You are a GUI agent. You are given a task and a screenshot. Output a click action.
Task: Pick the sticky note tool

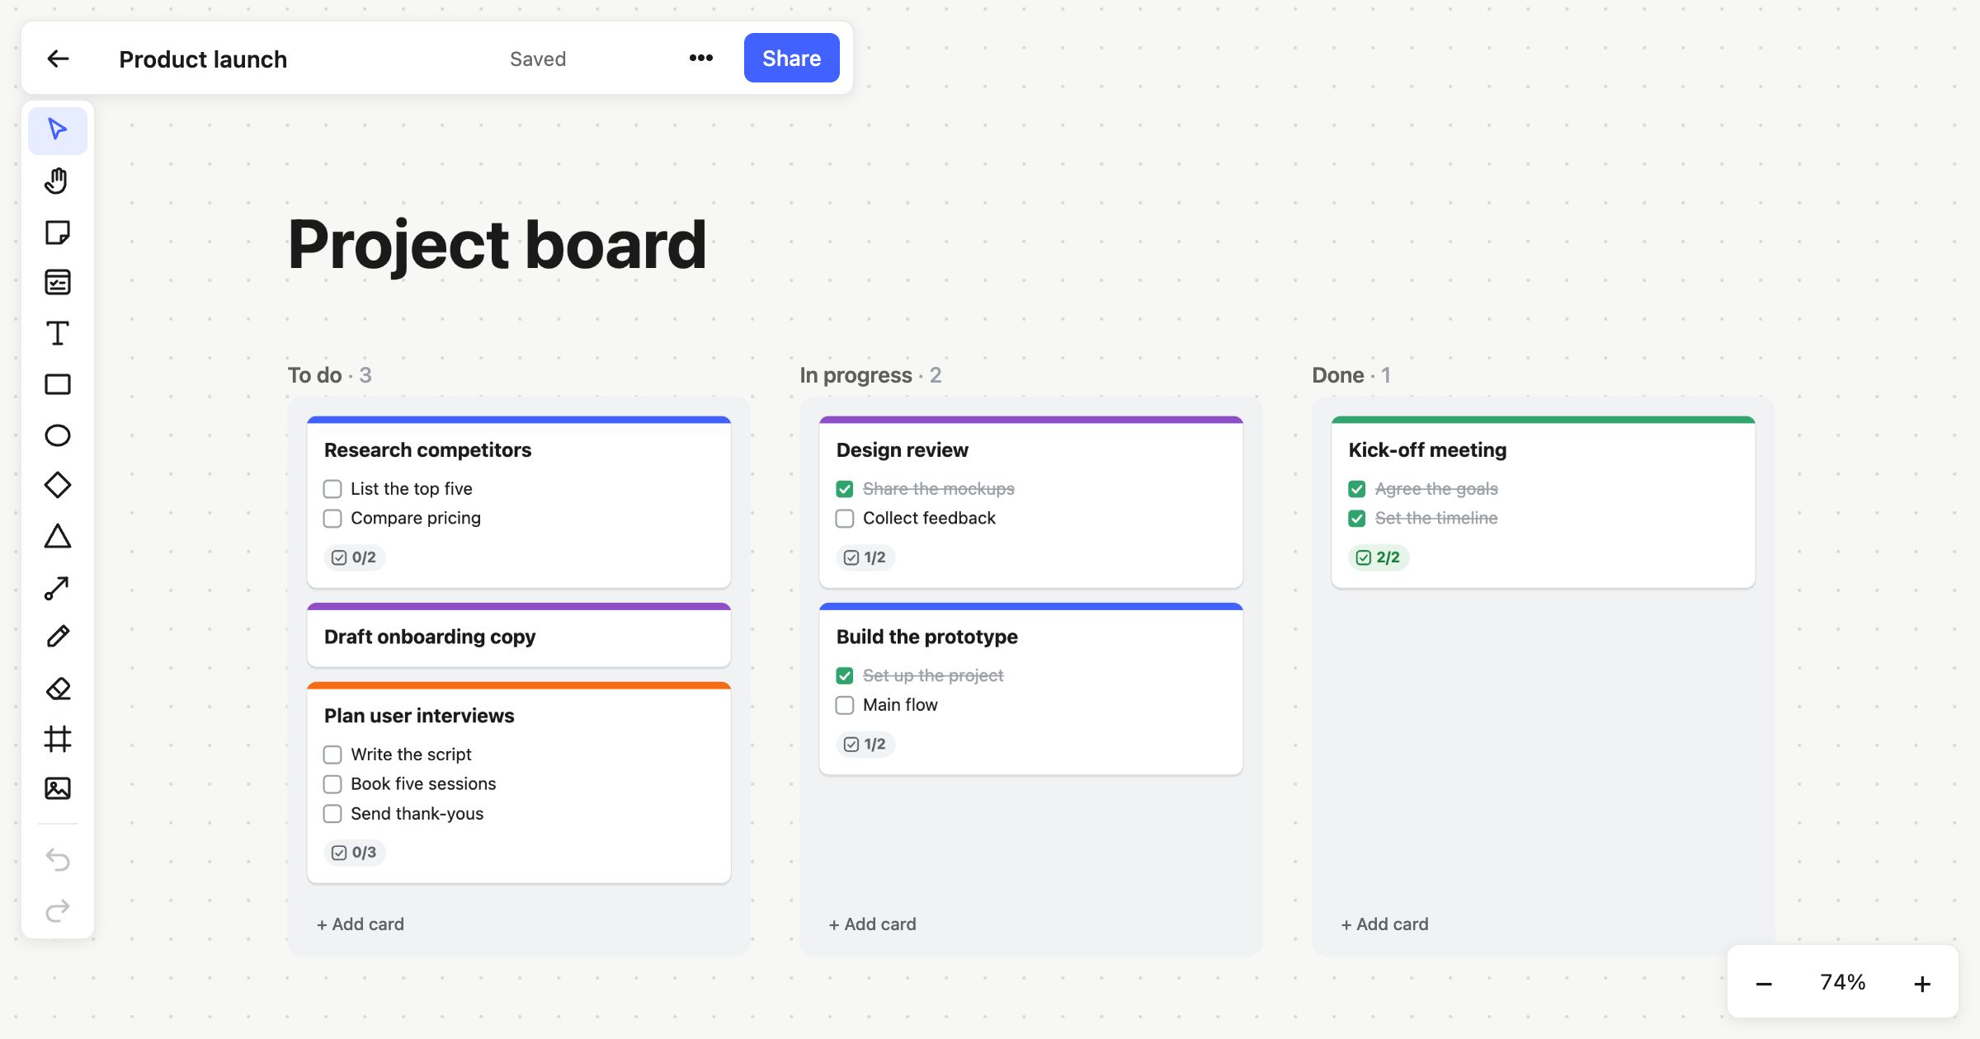[58, 233]
